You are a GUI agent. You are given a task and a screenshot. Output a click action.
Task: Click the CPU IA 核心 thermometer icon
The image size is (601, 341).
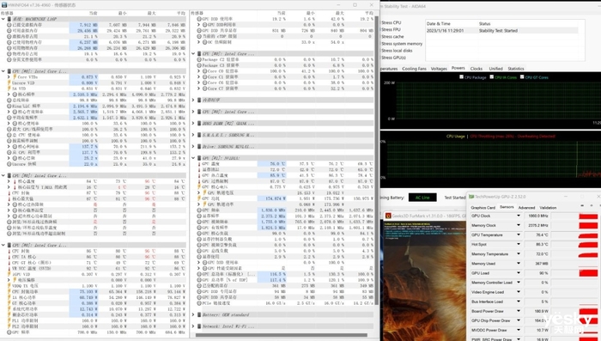(9, 257)
